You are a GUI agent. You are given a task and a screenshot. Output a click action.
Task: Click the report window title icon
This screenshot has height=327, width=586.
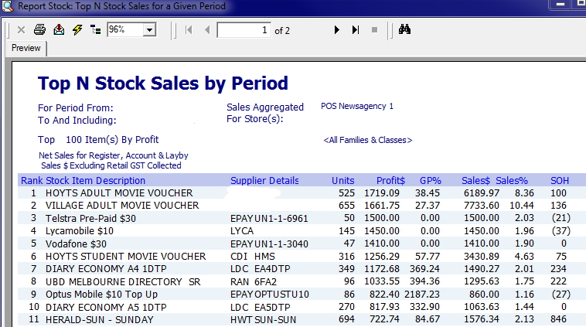pyautogui.click(x=8, y=6)
